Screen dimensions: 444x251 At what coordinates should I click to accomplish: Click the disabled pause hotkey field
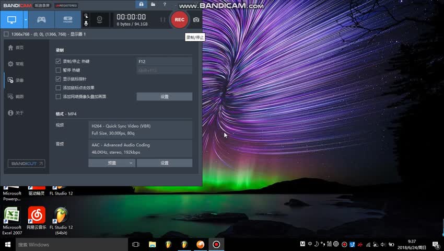[x=164, y=70]
